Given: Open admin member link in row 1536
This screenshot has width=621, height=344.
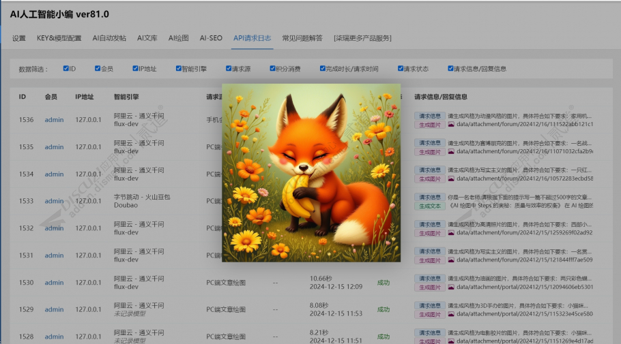Looking at the screenshot, I should pyautogui.click(x=55, y=120).
